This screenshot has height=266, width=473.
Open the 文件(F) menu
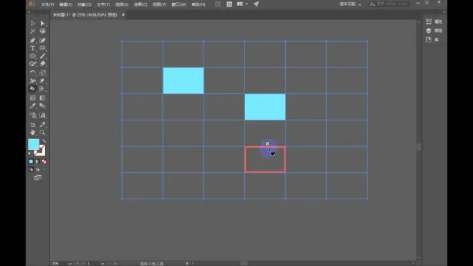[x=47, y=4]
